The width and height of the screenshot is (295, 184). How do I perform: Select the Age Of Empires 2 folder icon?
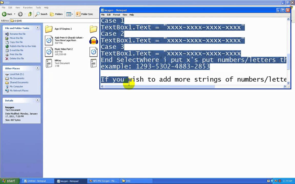49,29
